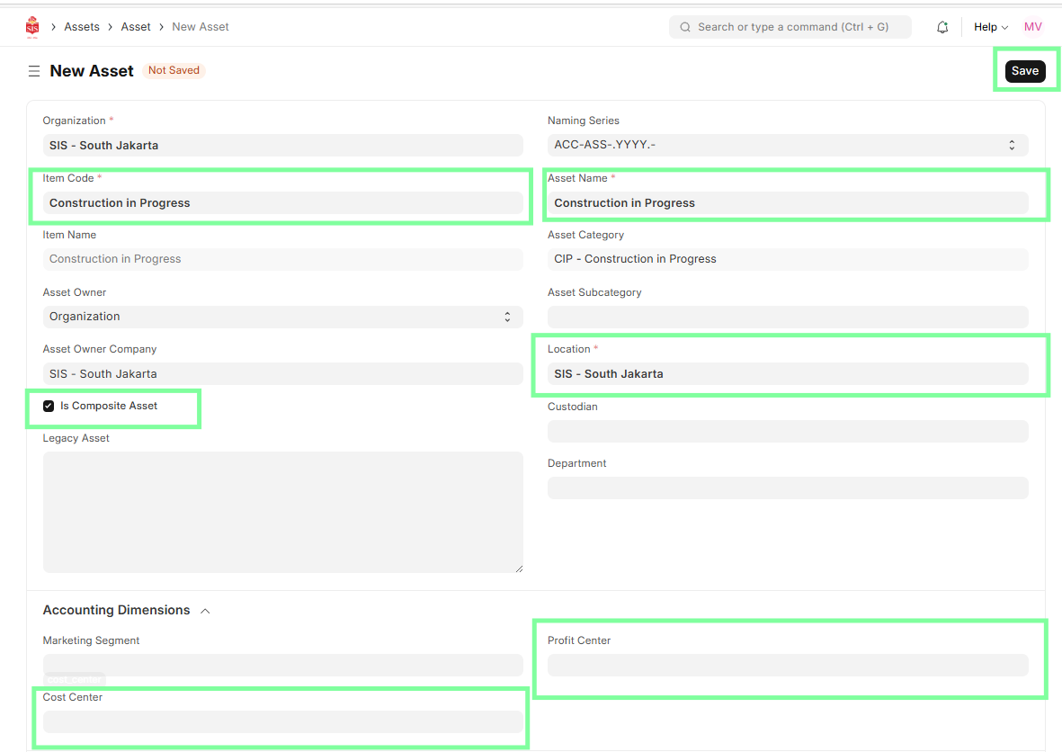
Task: Click the MV user avatar
Action: coord(1032,27)
